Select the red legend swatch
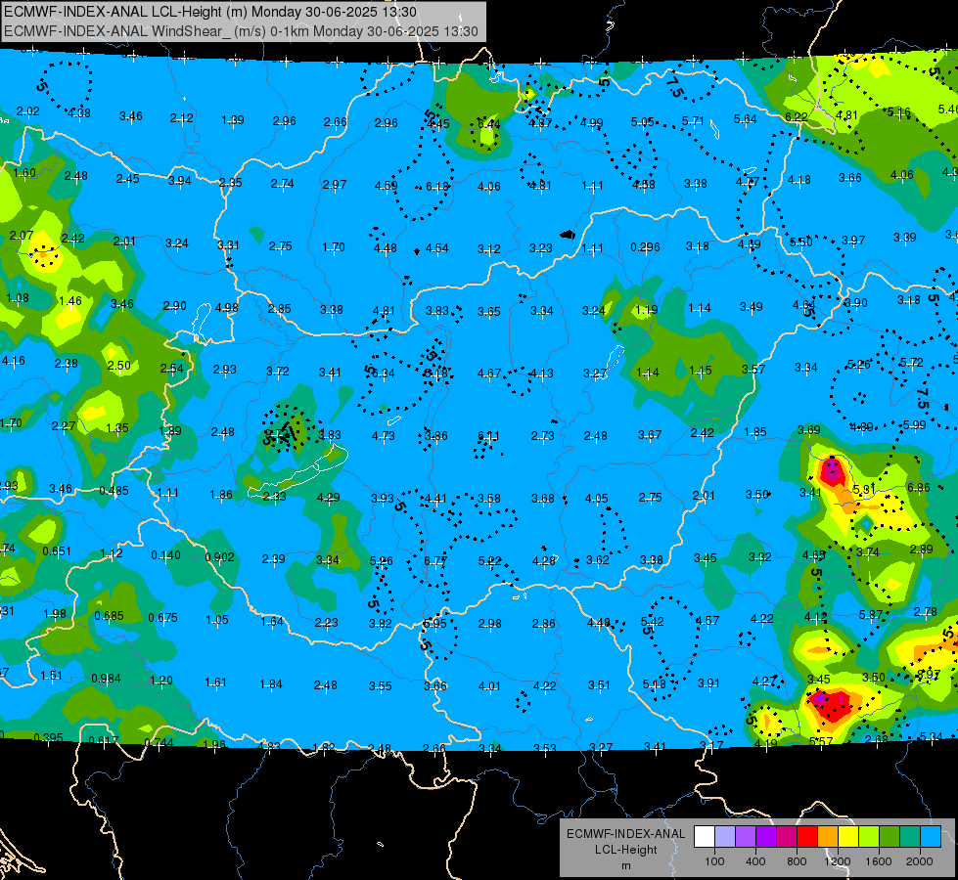 coord(807,837)
